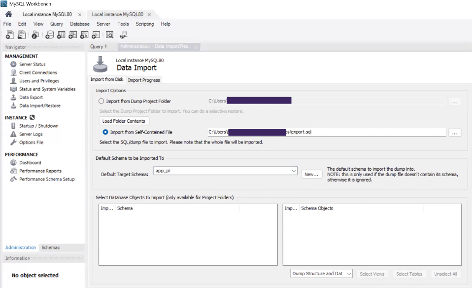Open Options File under Instance
The image size is (472, 288).
[x=32, y=143]
